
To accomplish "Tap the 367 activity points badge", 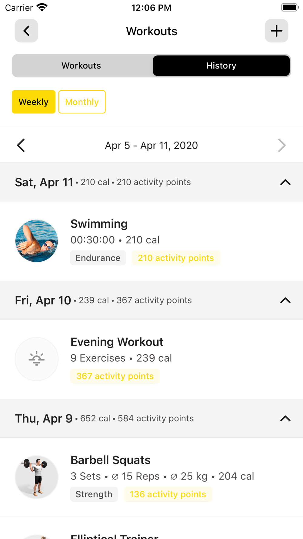I will 115,376.
